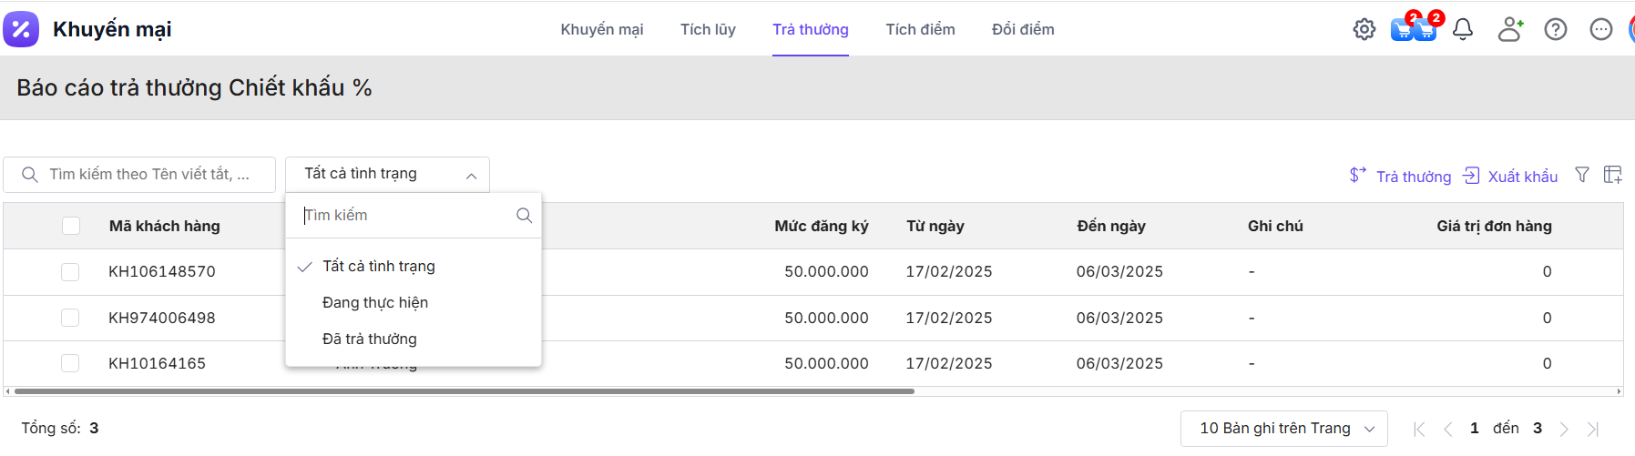Open the more options ellipsis icon
1635x456 pixels.
pos(1600,29)
